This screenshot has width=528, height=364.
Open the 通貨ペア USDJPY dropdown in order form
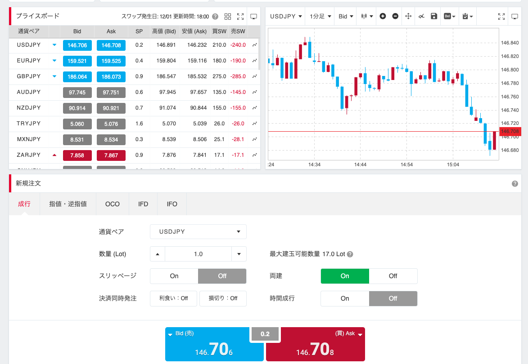point(198,232)
